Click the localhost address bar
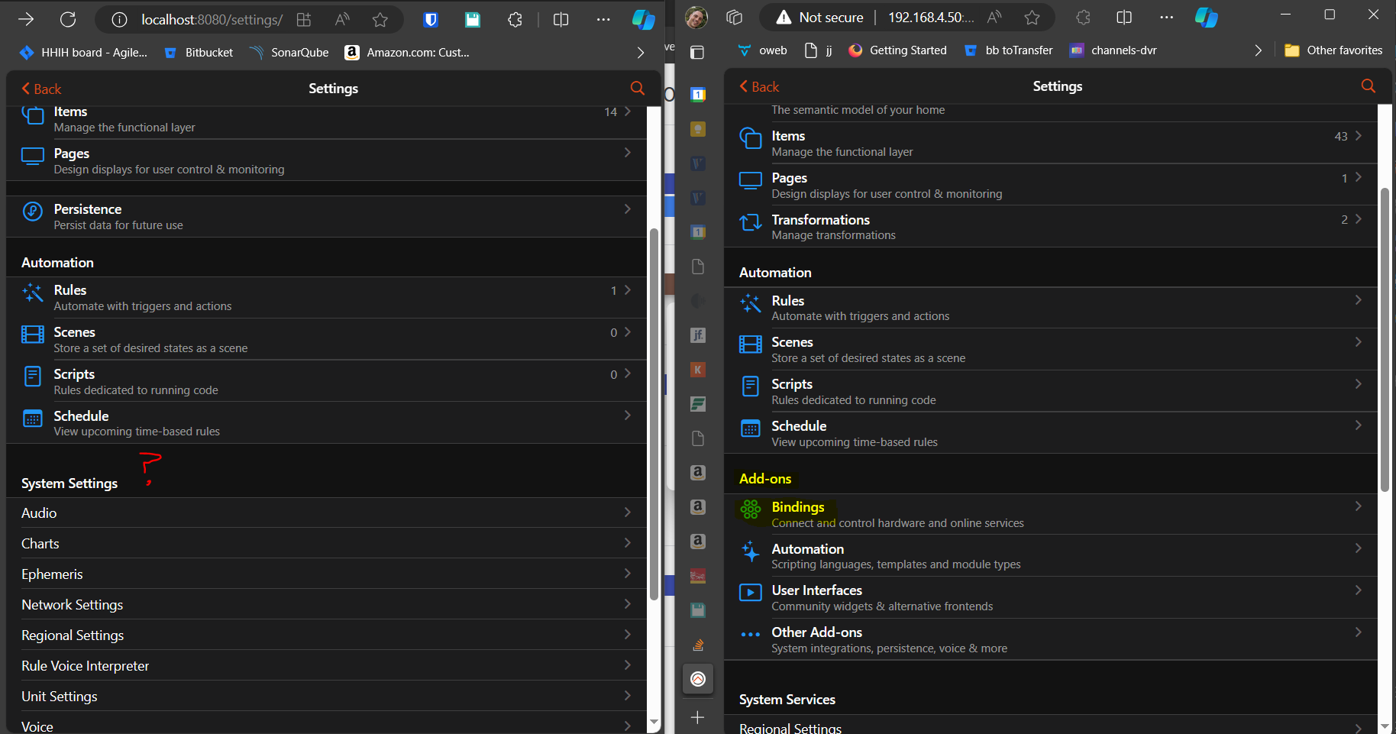Image resolution: width=1396 pixels, height=734 pixels. tap(211, 20)
